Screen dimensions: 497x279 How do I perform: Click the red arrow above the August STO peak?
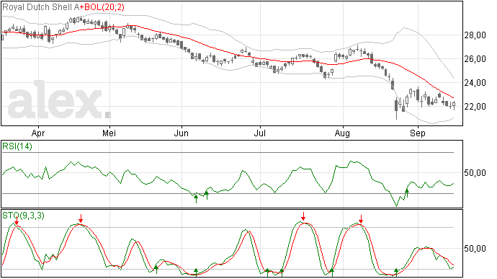pyautogui.click(x=361, y=219)
